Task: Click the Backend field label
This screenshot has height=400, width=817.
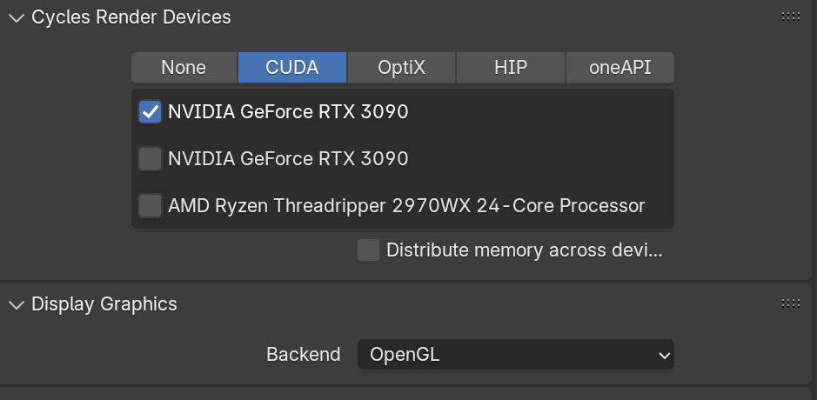Action: [303, 355]
